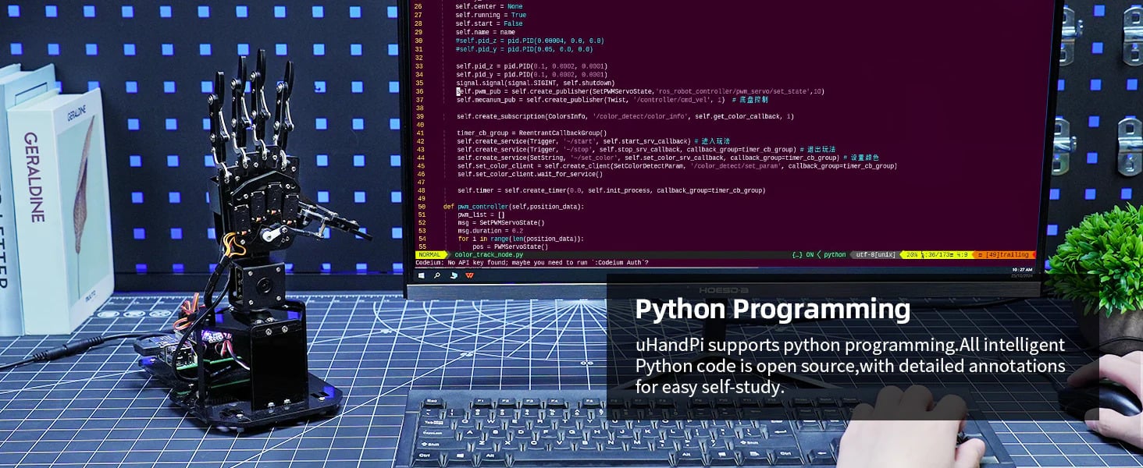Click the color_track_node.py filename in statusline
The width and height of the screenshot is (1143, 468).
(489, 254)
